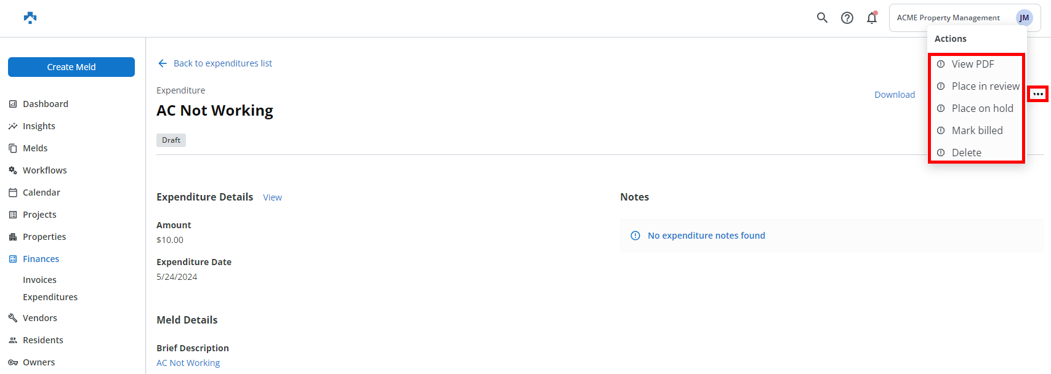1051x374 pixels.
Task: Open the View link beside Expenditure Details
Action: point(272,197)
